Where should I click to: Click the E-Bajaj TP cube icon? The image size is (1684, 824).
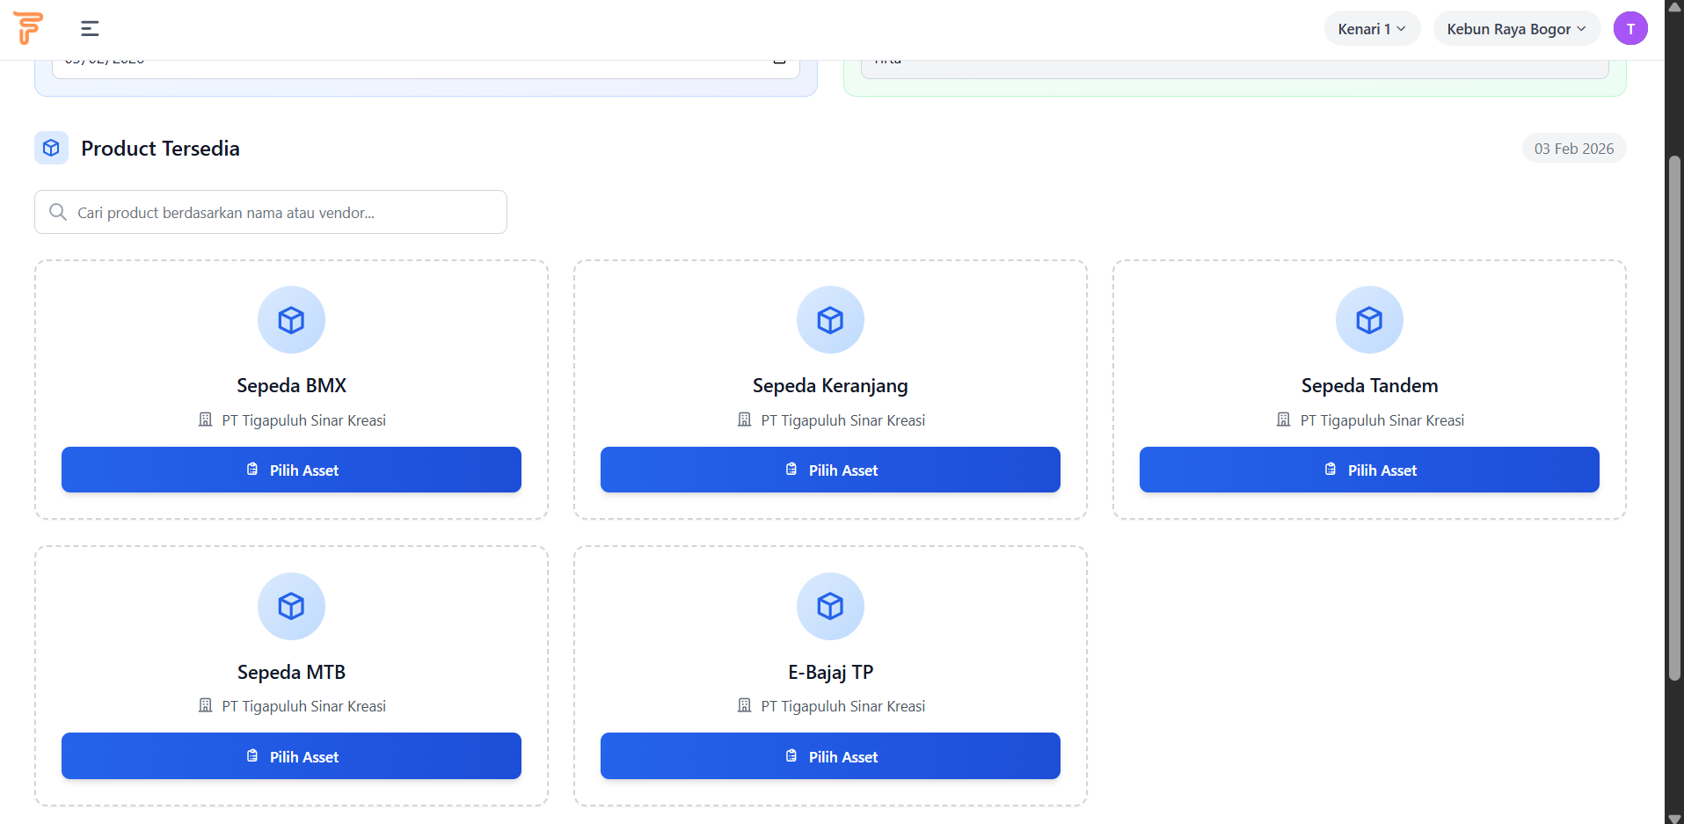point(830,606)
